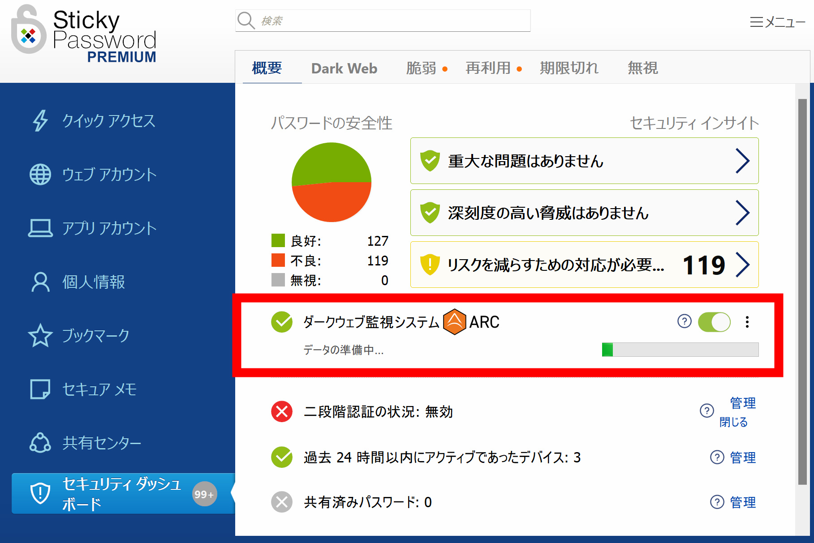Select the 脆弱 tab
Image resolution: width=814 pixels, height=543 pixels.
point(421,68)
